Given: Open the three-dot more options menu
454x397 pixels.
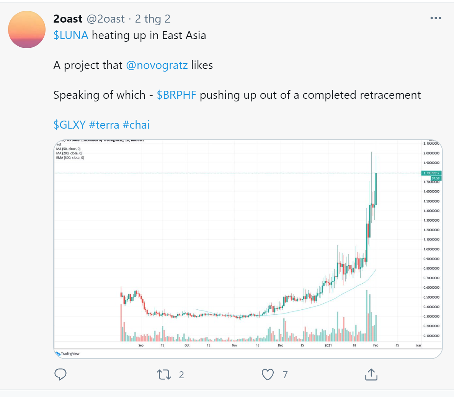Looking at the screenshot, I should pos(436,18).
